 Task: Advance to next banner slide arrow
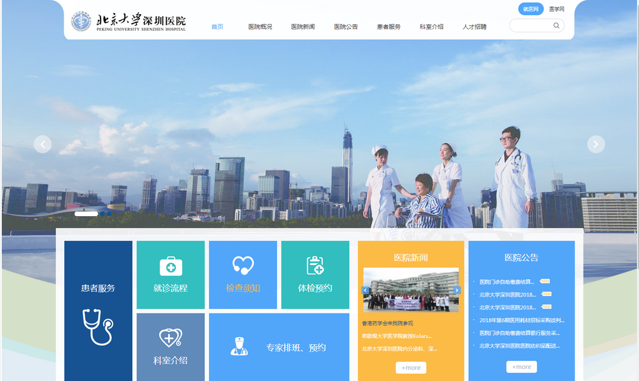pos(596,144)
